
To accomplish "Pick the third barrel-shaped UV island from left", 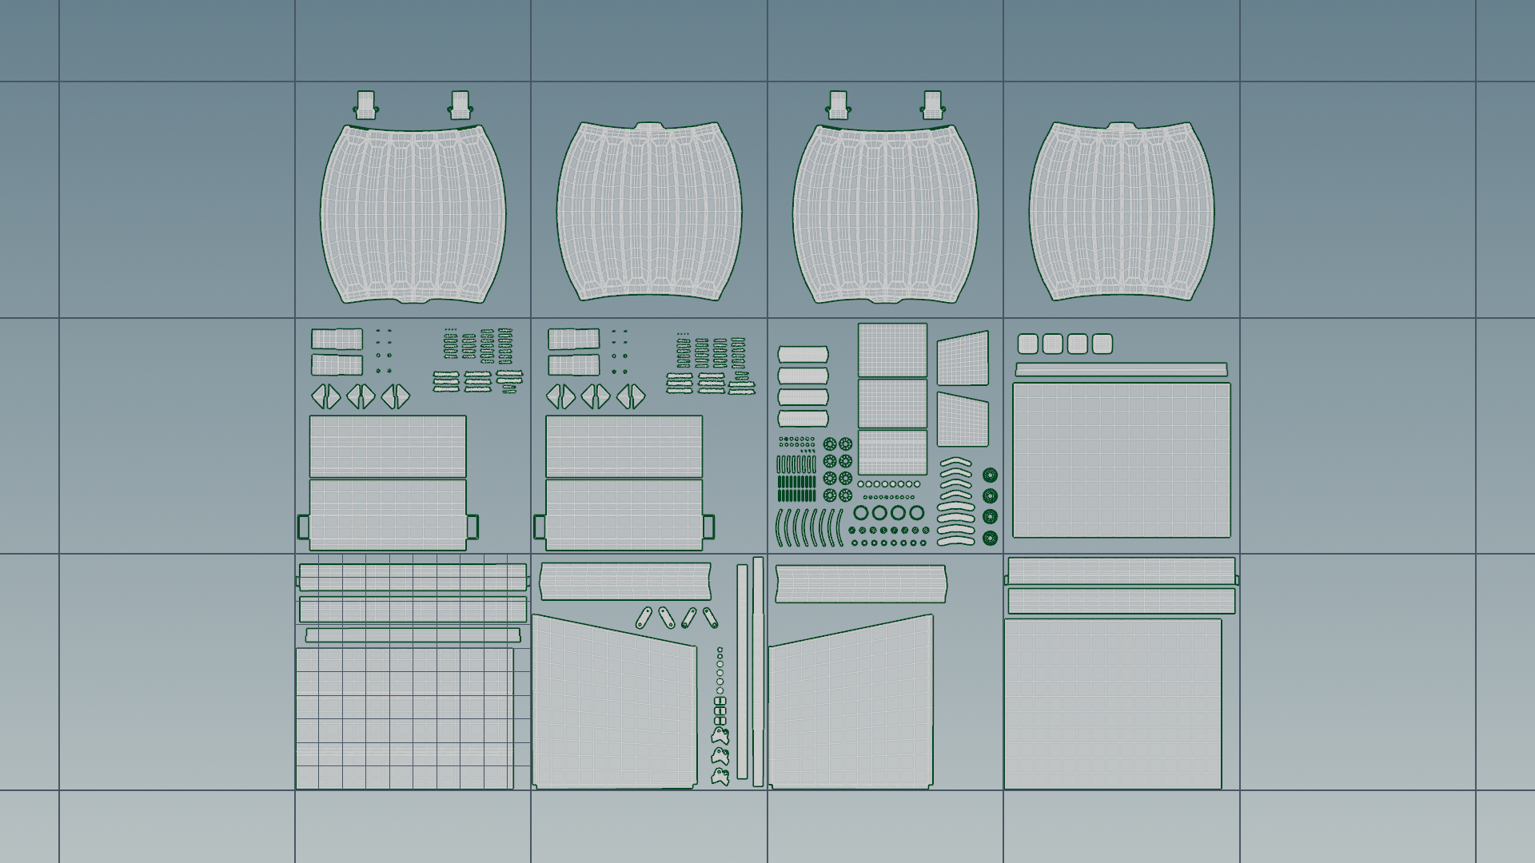I will pyautogui.click(x=886, y=213).
